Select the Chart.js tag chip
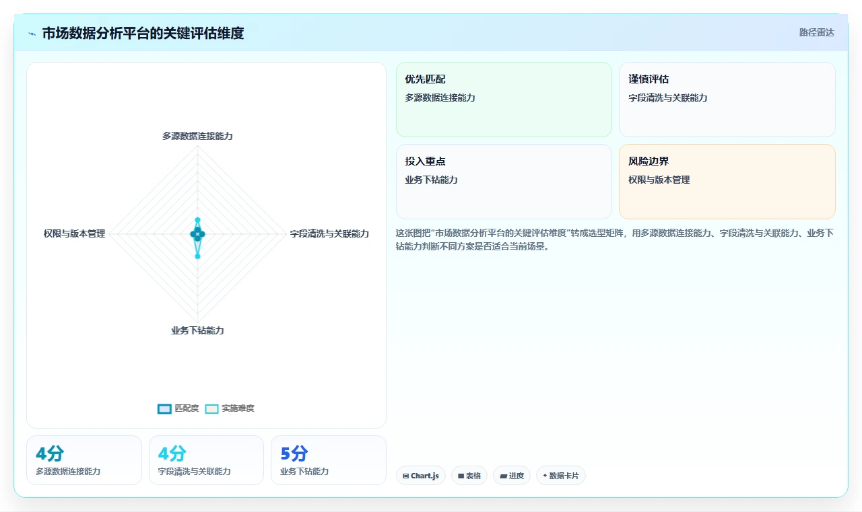This screenshot has height=512, width=862. (421, 476)
